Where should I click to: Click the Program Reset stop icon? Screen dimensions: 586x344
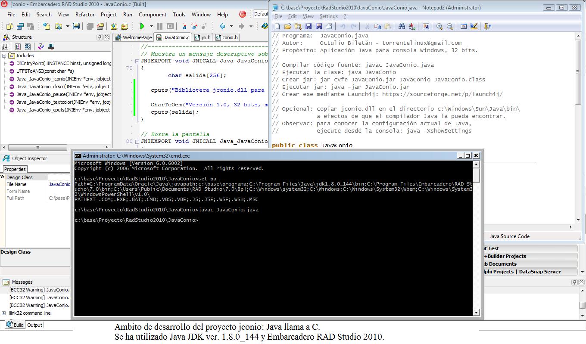pyautogui.click(x=170, y=26)
